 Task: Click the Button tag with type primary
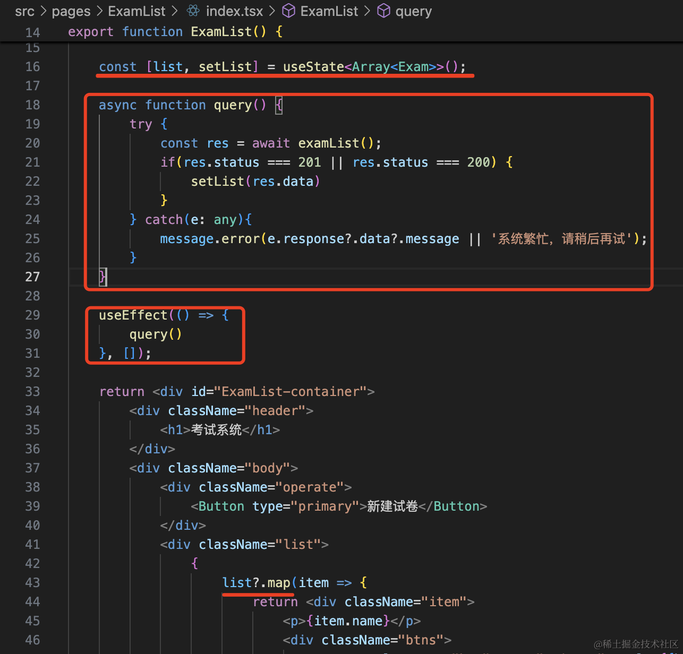click(x=221, y=506)
